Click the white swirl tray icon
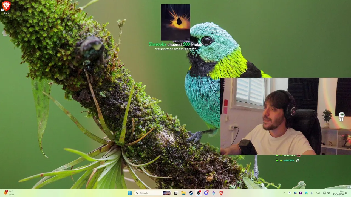This screenshot has height=197, width=351. coord(290,193)
